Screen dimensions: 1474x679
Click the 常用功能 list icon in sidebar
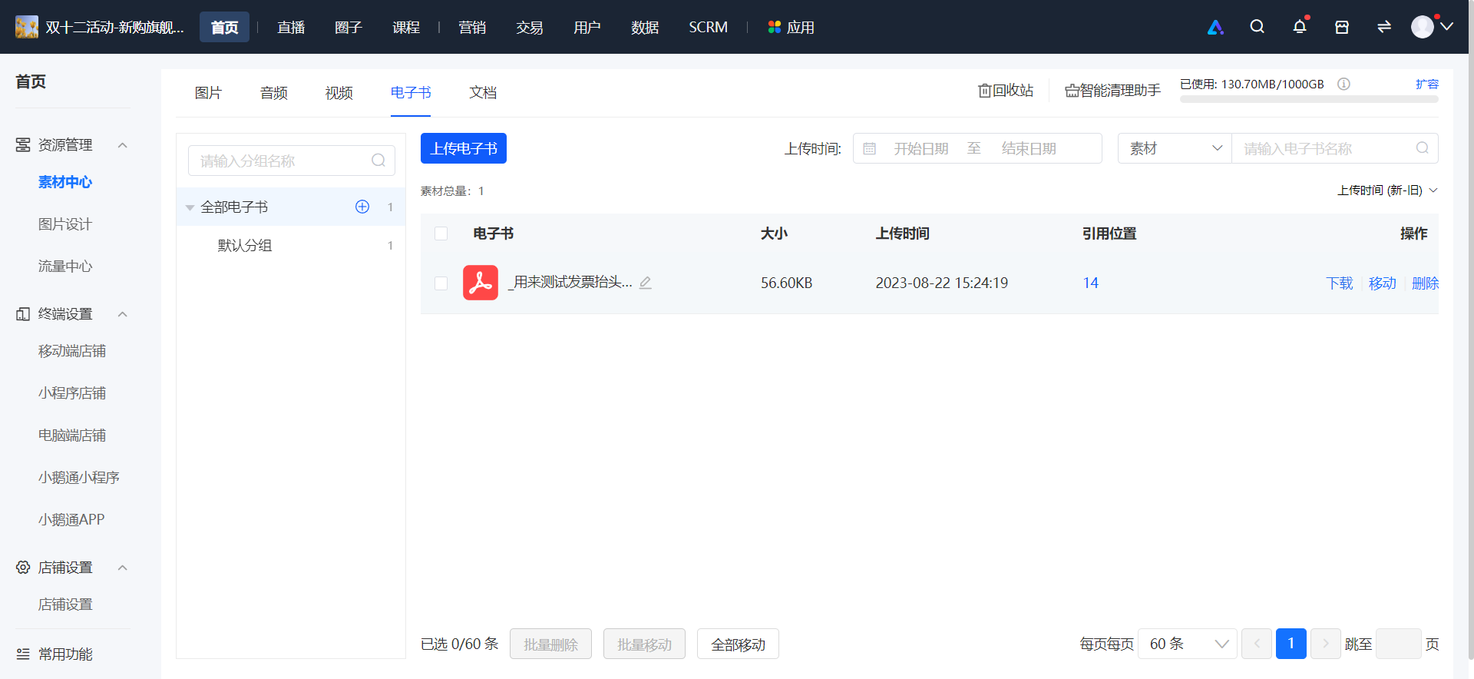[x=23, y=654]
